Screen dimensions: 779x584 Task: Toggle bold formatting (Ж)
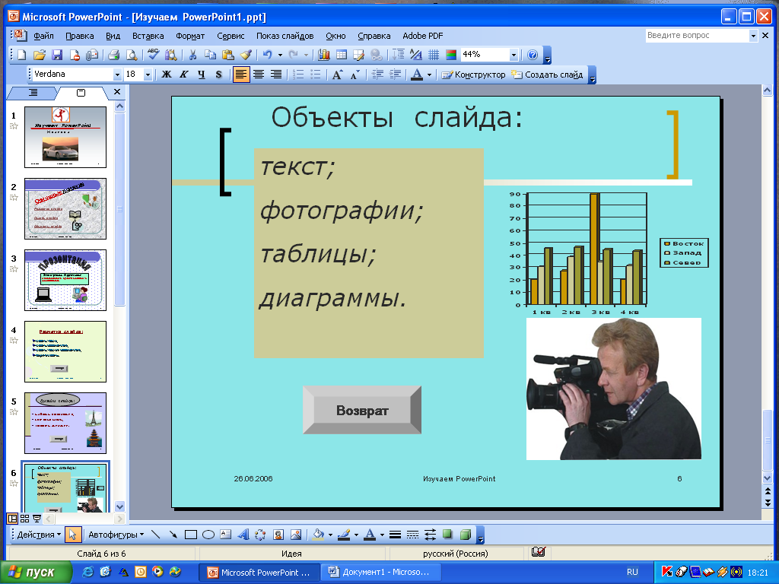167,75
